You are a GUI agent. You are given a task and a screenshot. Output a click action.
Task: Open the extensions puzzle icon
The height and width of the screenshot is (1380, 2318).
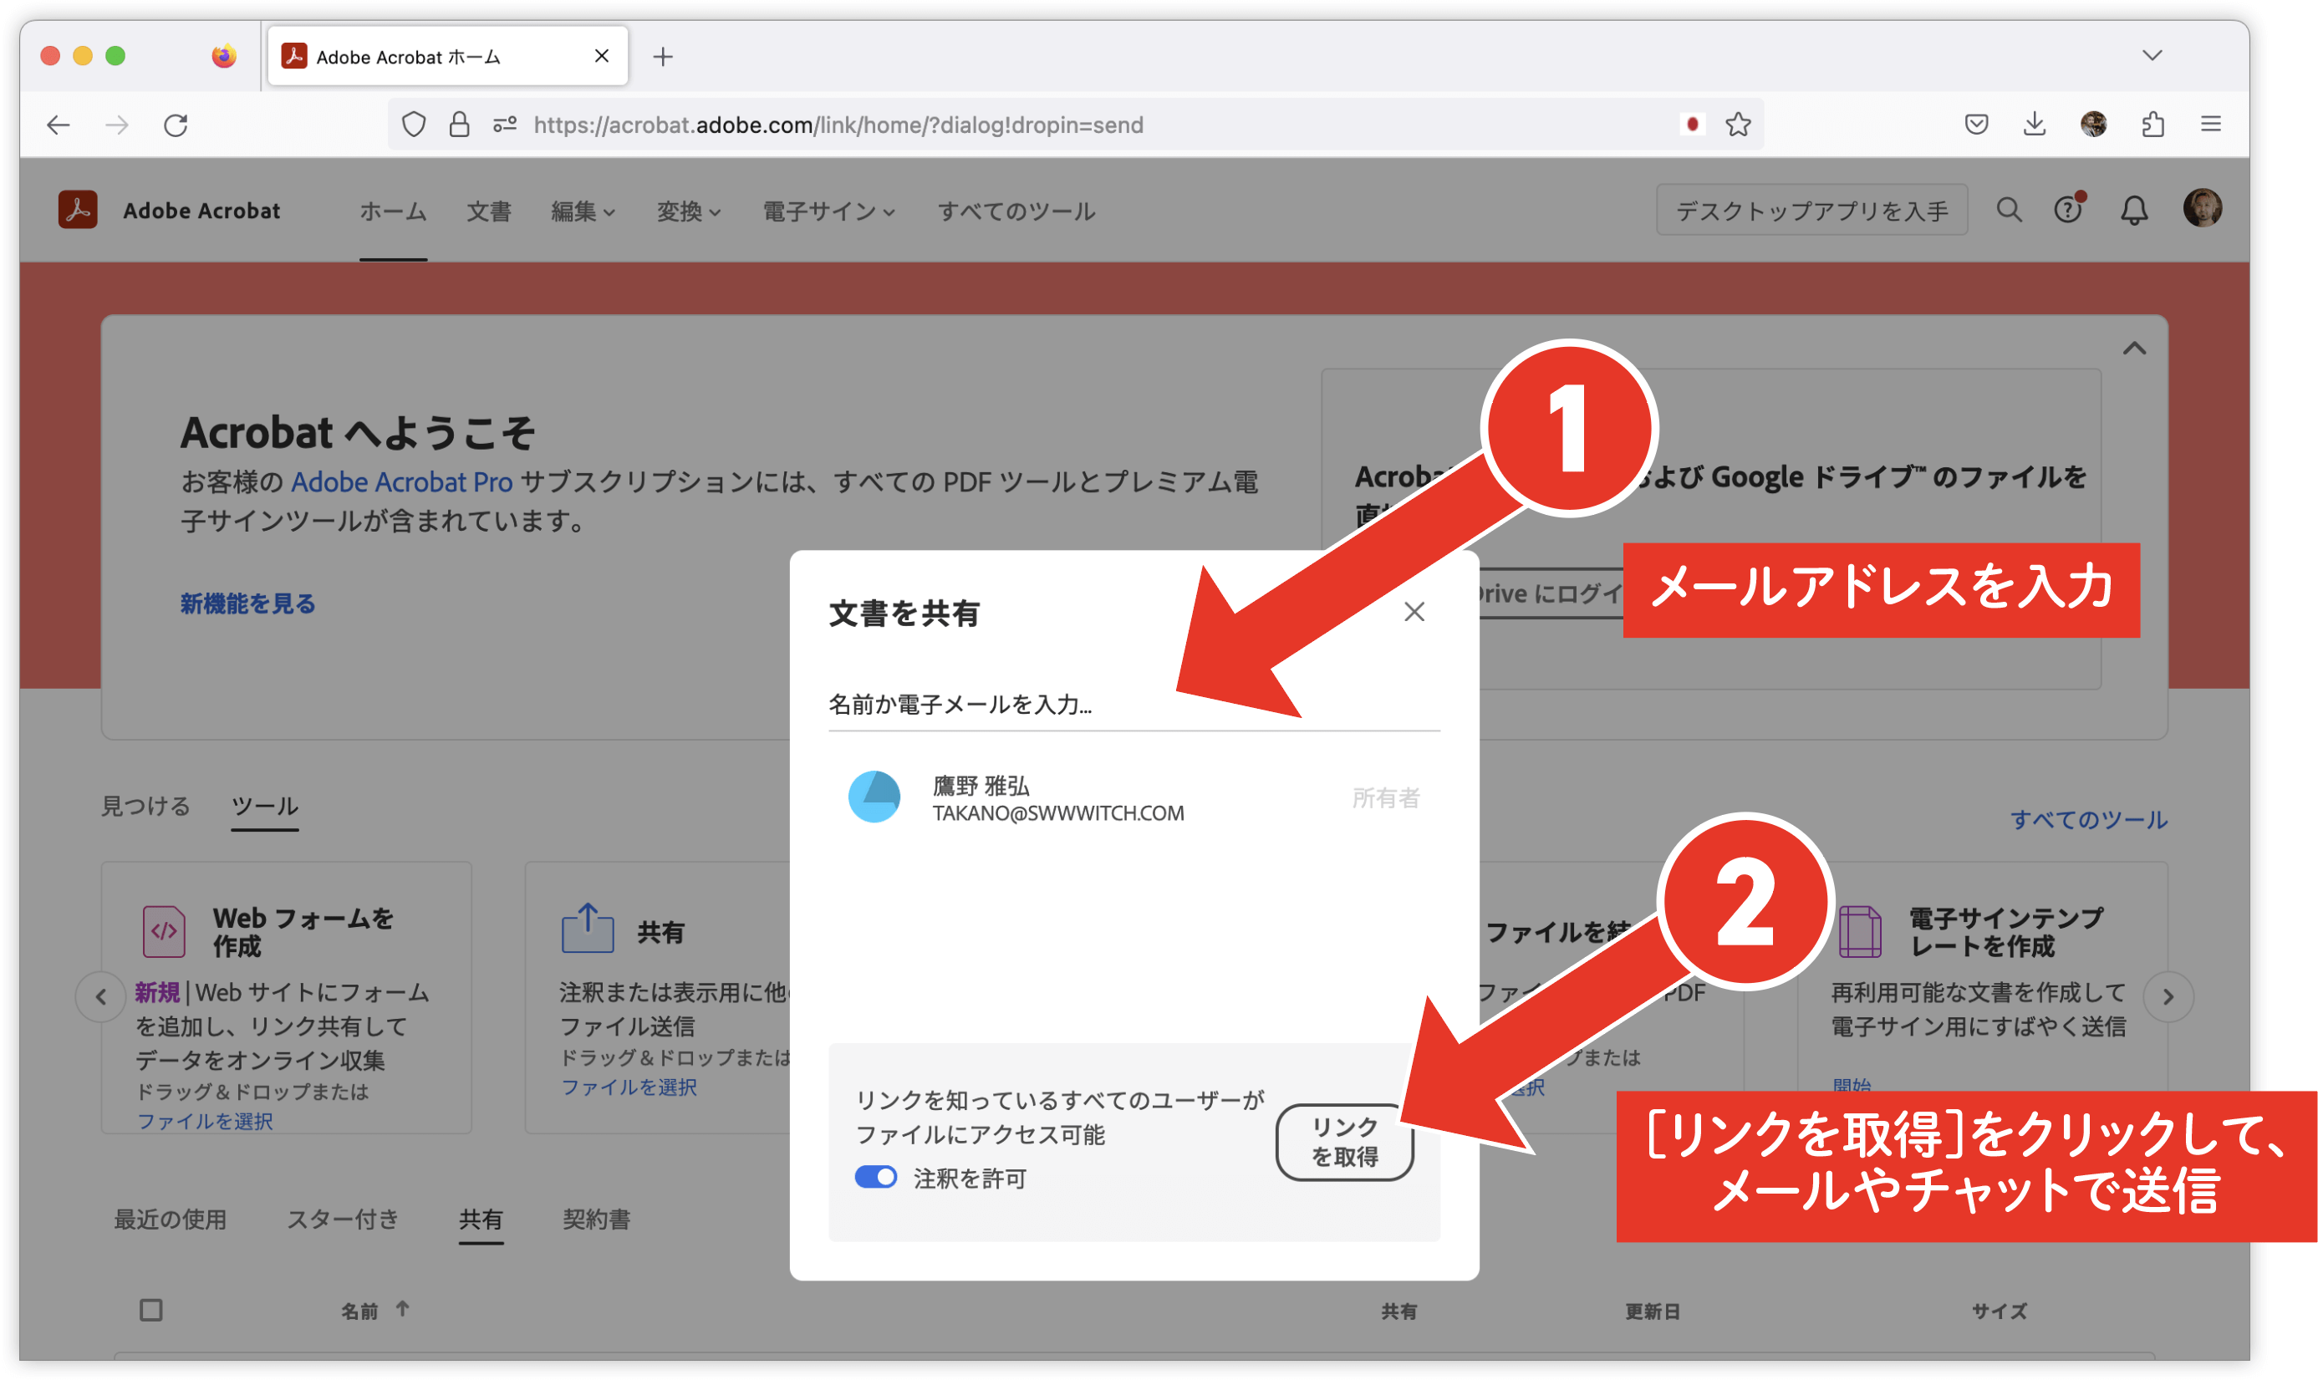point(2152,124)
